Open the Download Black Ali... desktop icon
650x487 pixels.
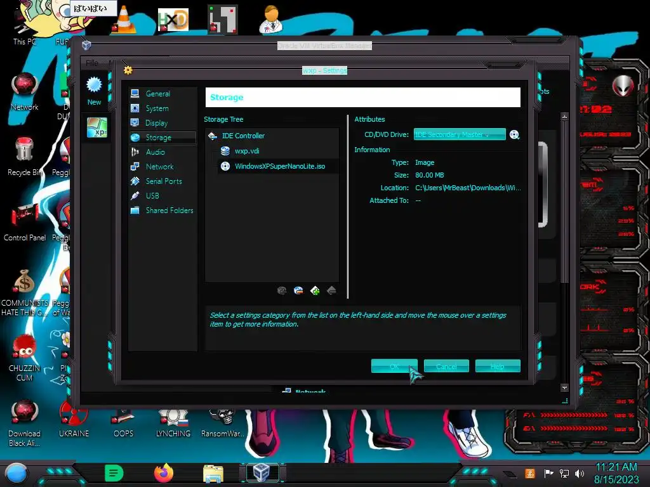pyautogui.click(x=25, y=423)
